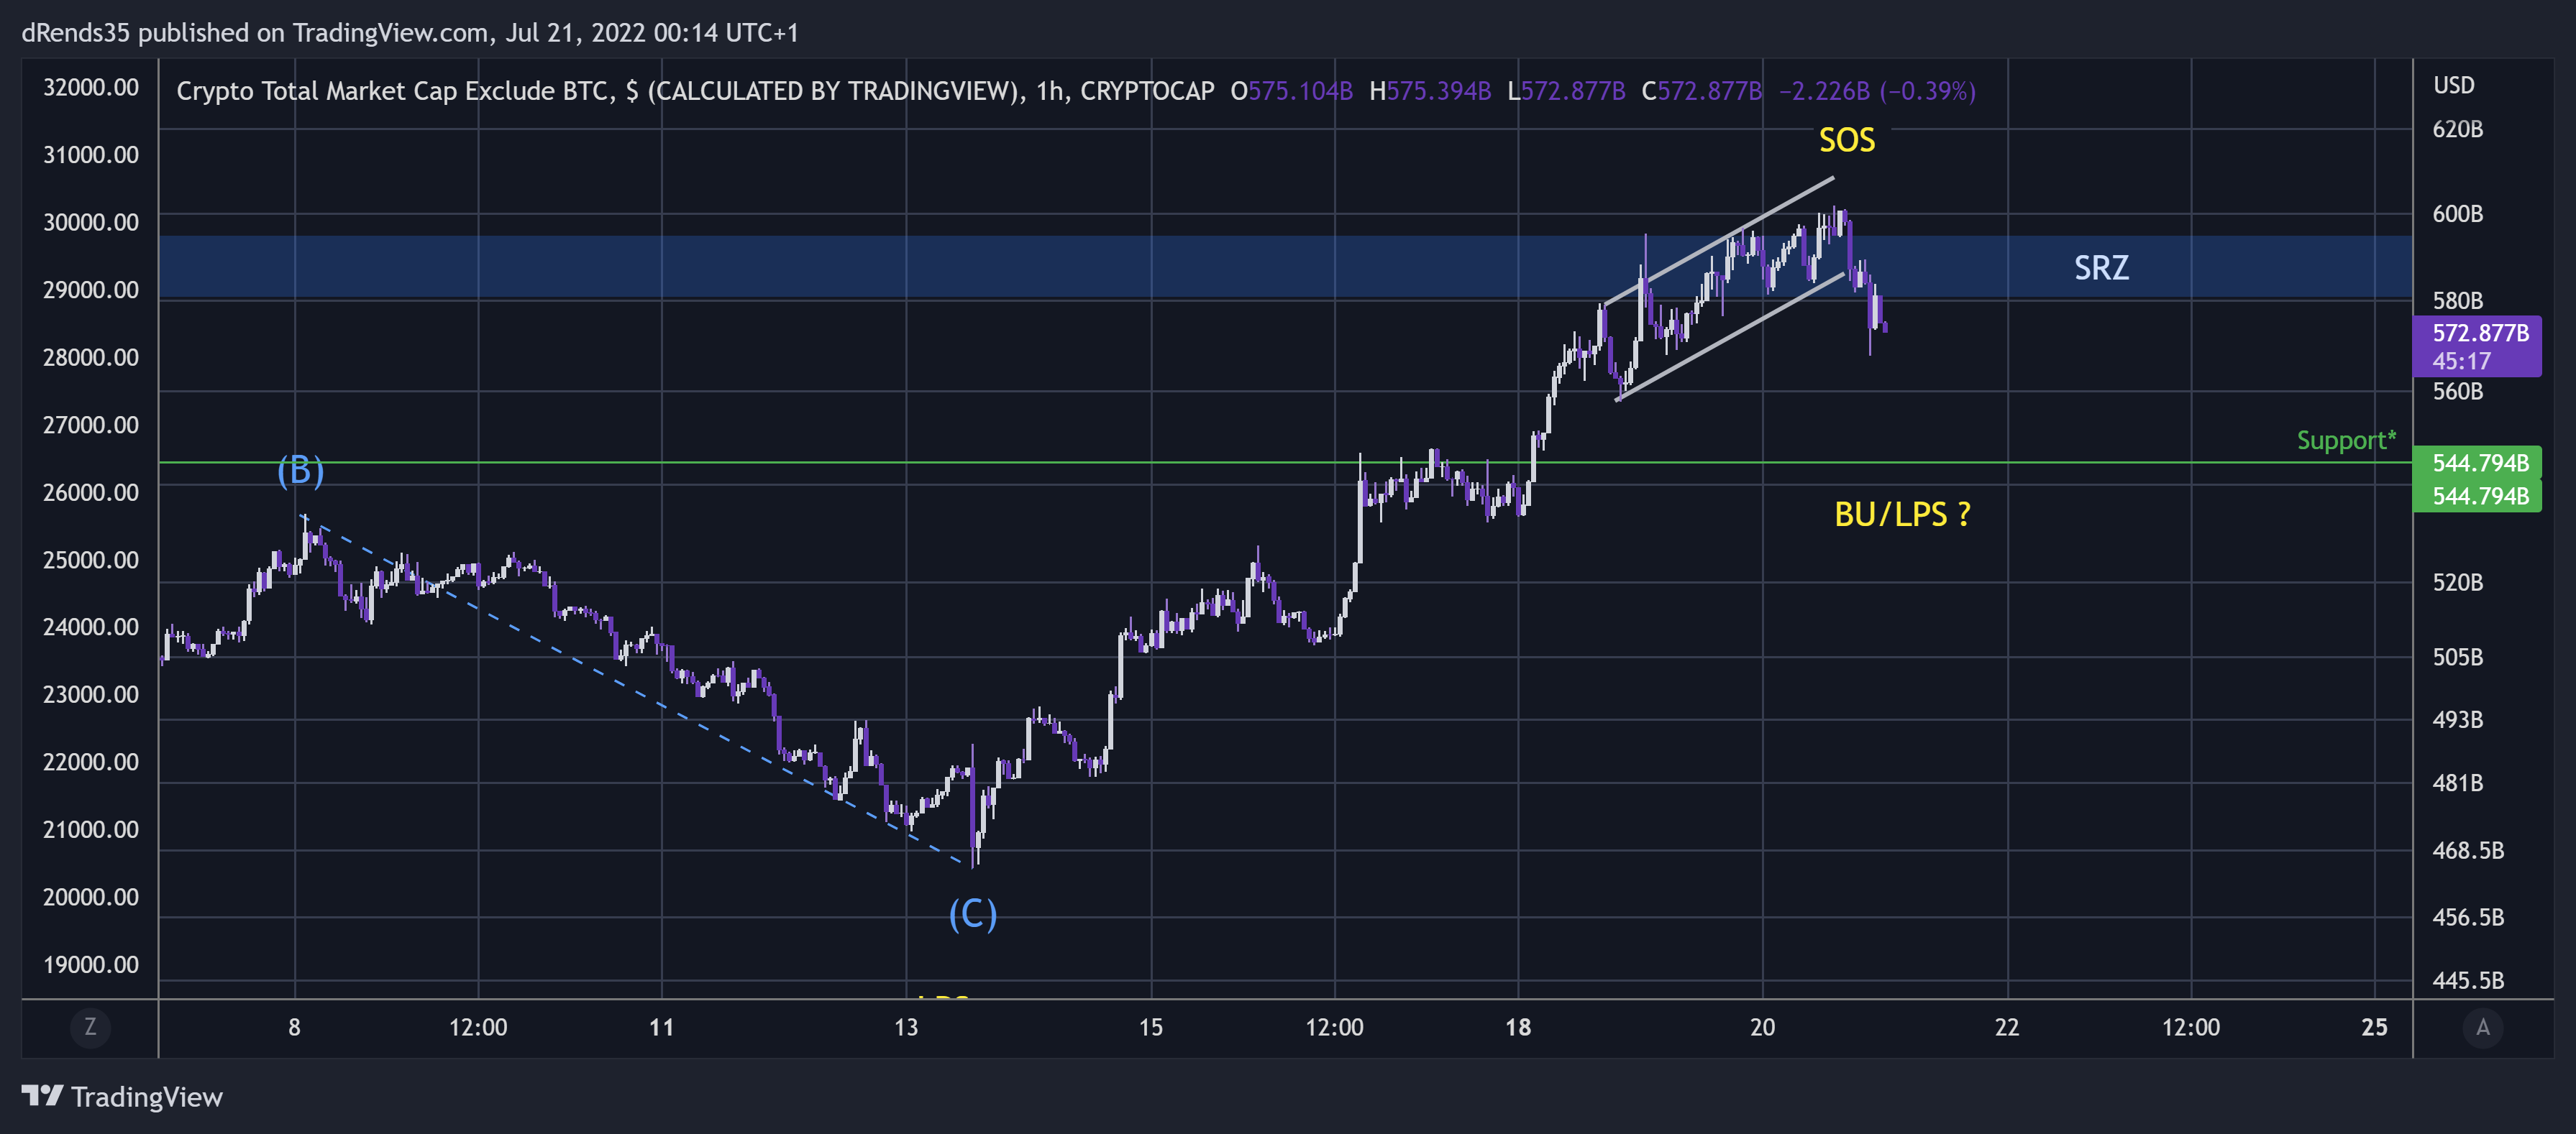Click the upper green 544.794B price tag

click(x=2477, y=463)
